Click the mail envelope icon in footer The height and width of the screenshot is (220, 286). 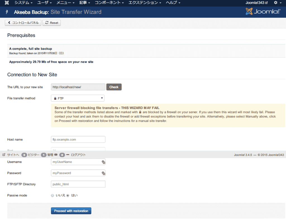[56, 155]
